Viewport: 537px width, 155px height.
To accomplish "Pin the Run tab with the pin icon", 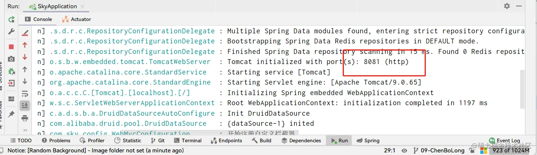I will click(x=11, y=114).
